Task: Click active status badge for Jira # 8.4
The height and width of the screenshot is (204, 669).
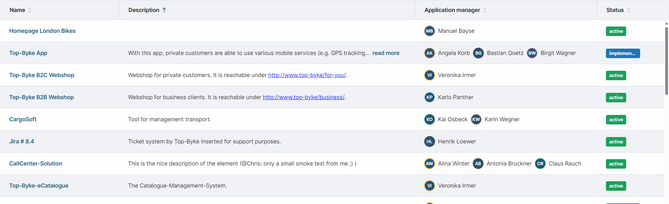Action: point(616,142)
